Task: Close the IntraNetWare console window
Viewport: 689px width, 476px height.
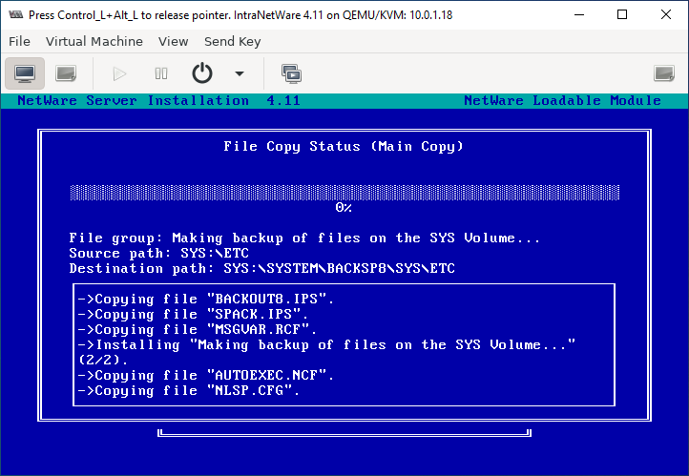Action: pos(666,14)
